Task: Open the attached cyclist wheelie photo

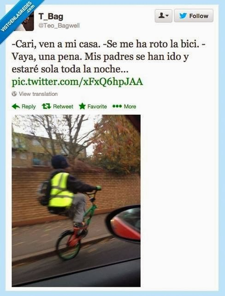Action: (x=76, y=201)
